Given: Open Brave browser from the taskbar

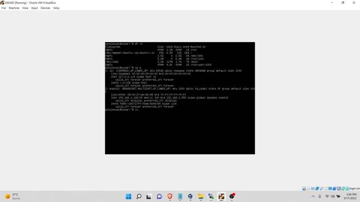Looking at the screenshot, I should point(170,196).
